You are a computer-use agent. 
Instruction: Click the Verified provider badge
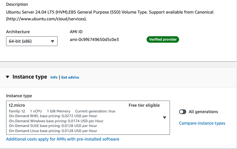[163, 40]
